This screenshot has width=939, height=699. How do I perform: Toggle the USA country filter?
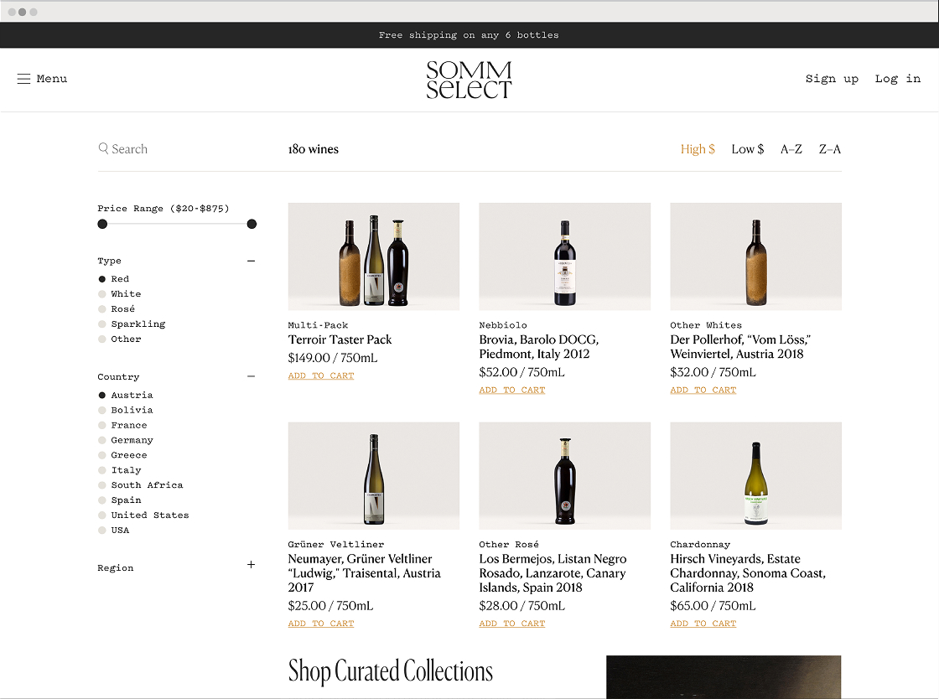114,530
